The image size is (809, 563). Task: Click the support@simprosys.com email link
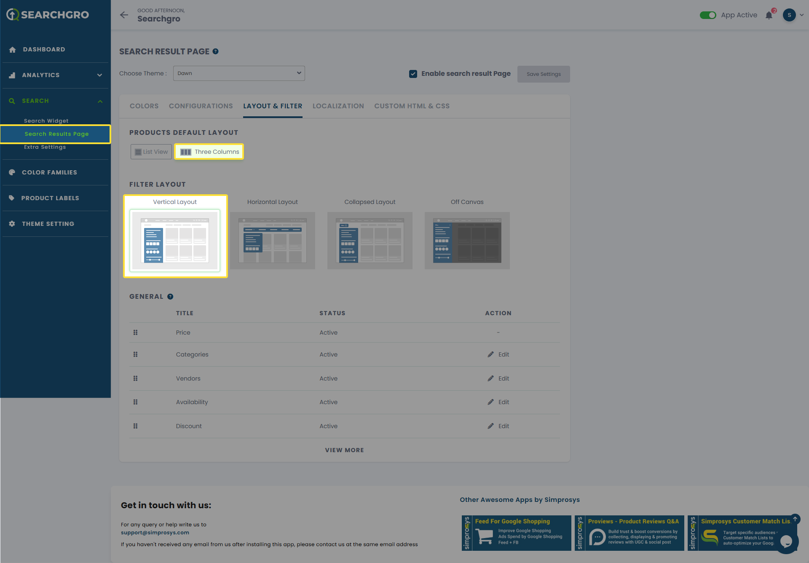pos(155,533)
